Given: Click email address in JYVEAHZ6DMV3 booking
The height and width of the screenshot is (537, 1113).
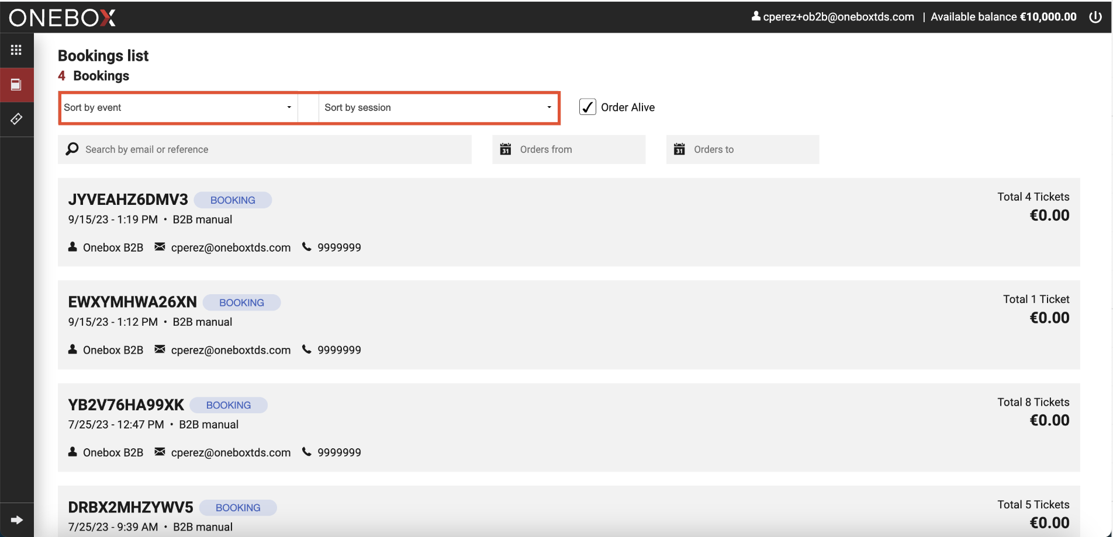Looking at the screenshot, I should (x=231, y=247).
